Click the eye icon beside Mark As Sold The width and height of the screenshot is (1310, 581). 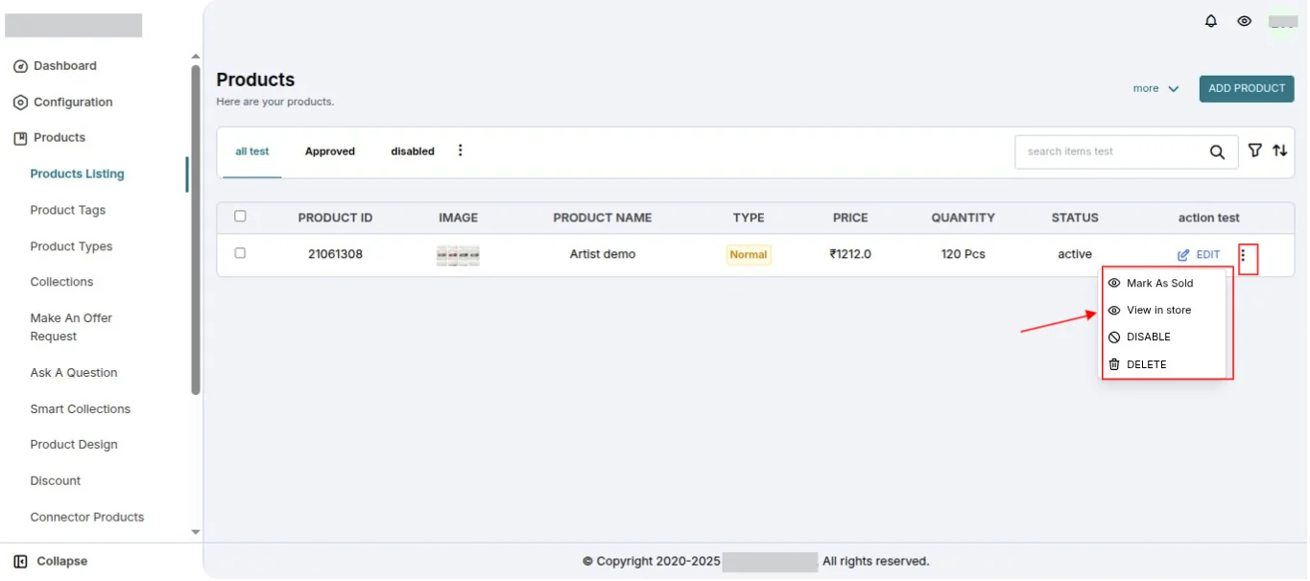pyautogui.click(x=1114, y=284)
